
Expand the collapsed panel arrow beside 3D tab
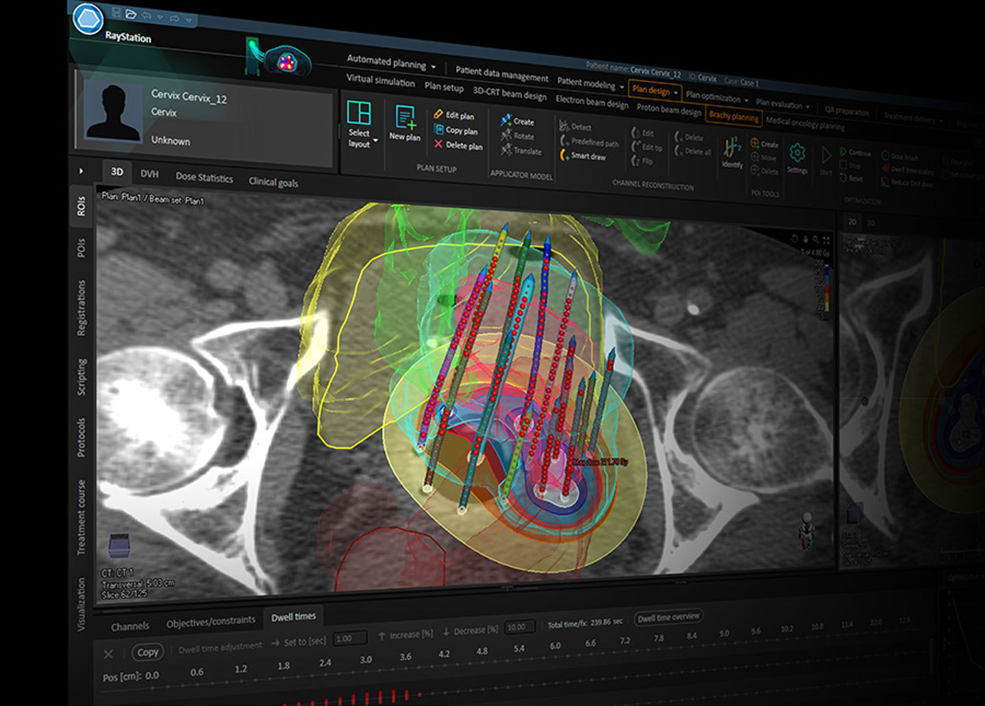pos(81,170)
